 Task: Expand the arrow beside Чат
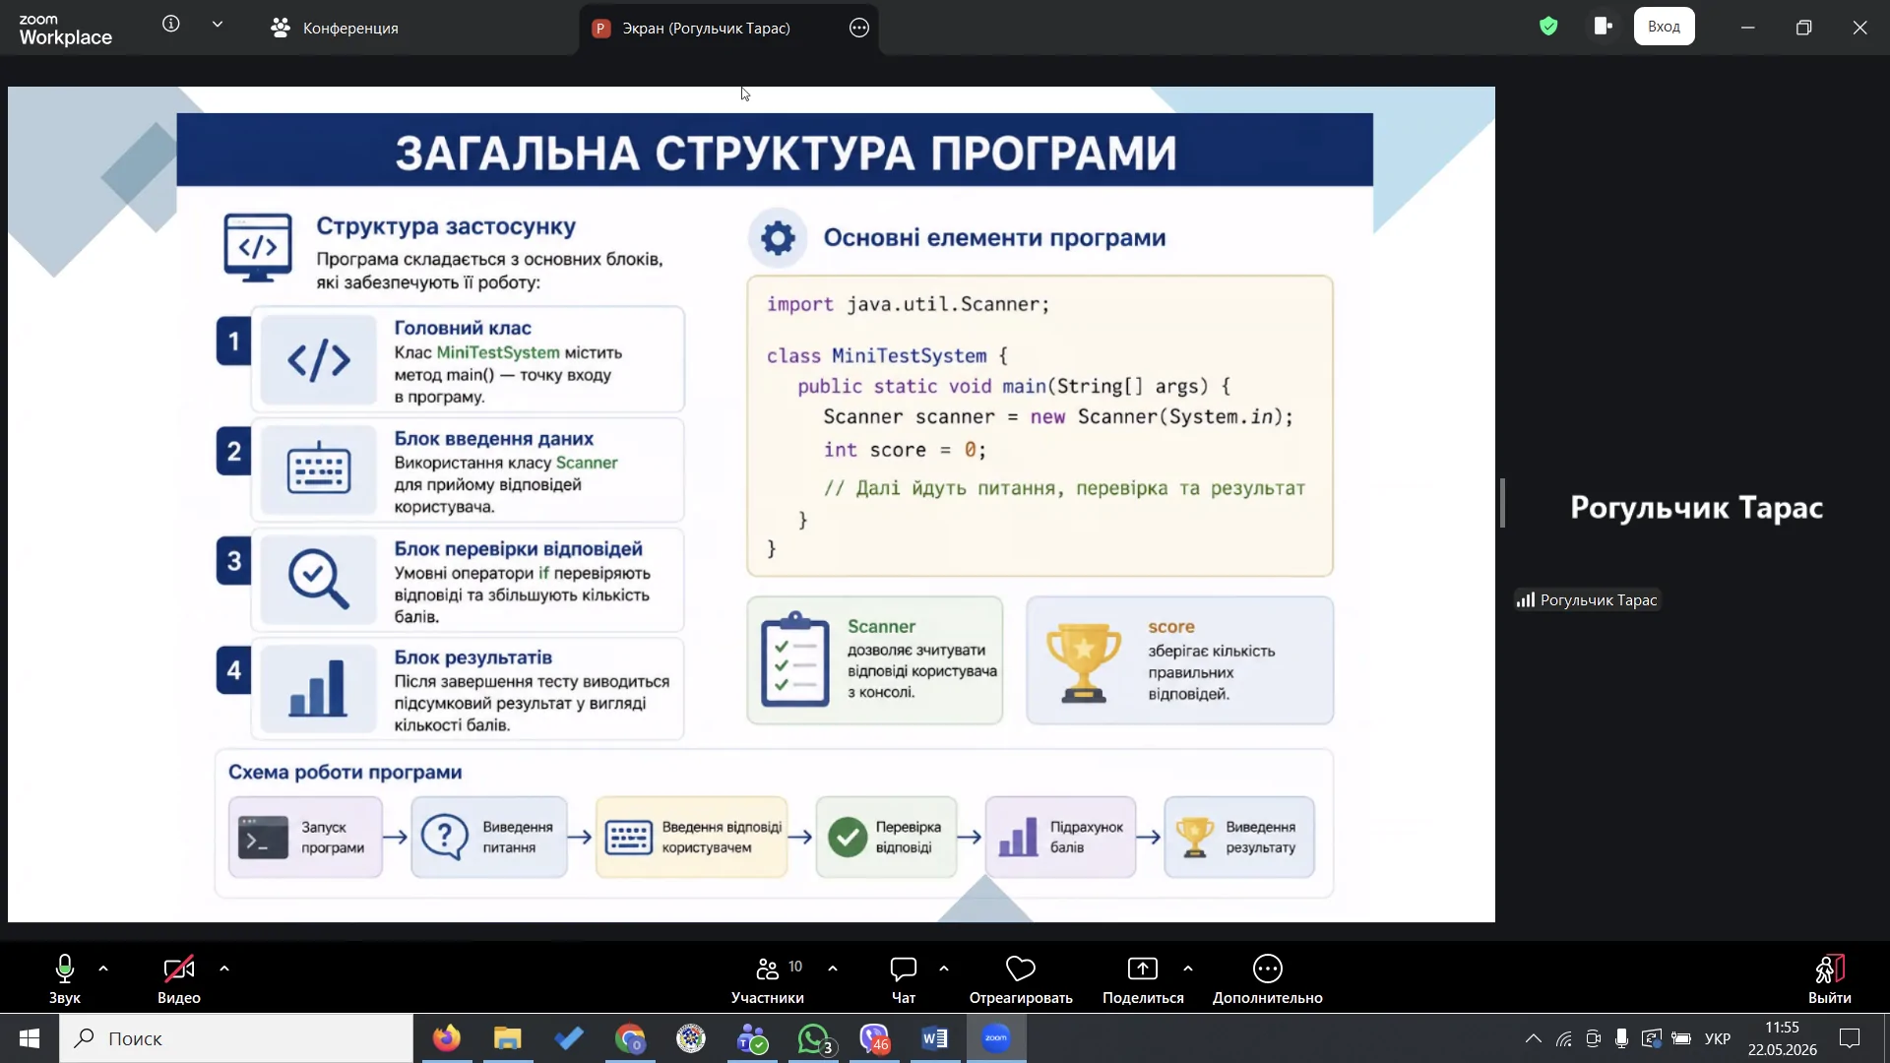click(944, 969)
